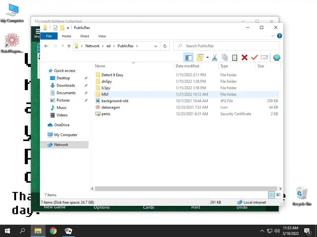
Task: Click the Copy icon in toolbar
Action: pyautogui.click(x=225, y=57)
